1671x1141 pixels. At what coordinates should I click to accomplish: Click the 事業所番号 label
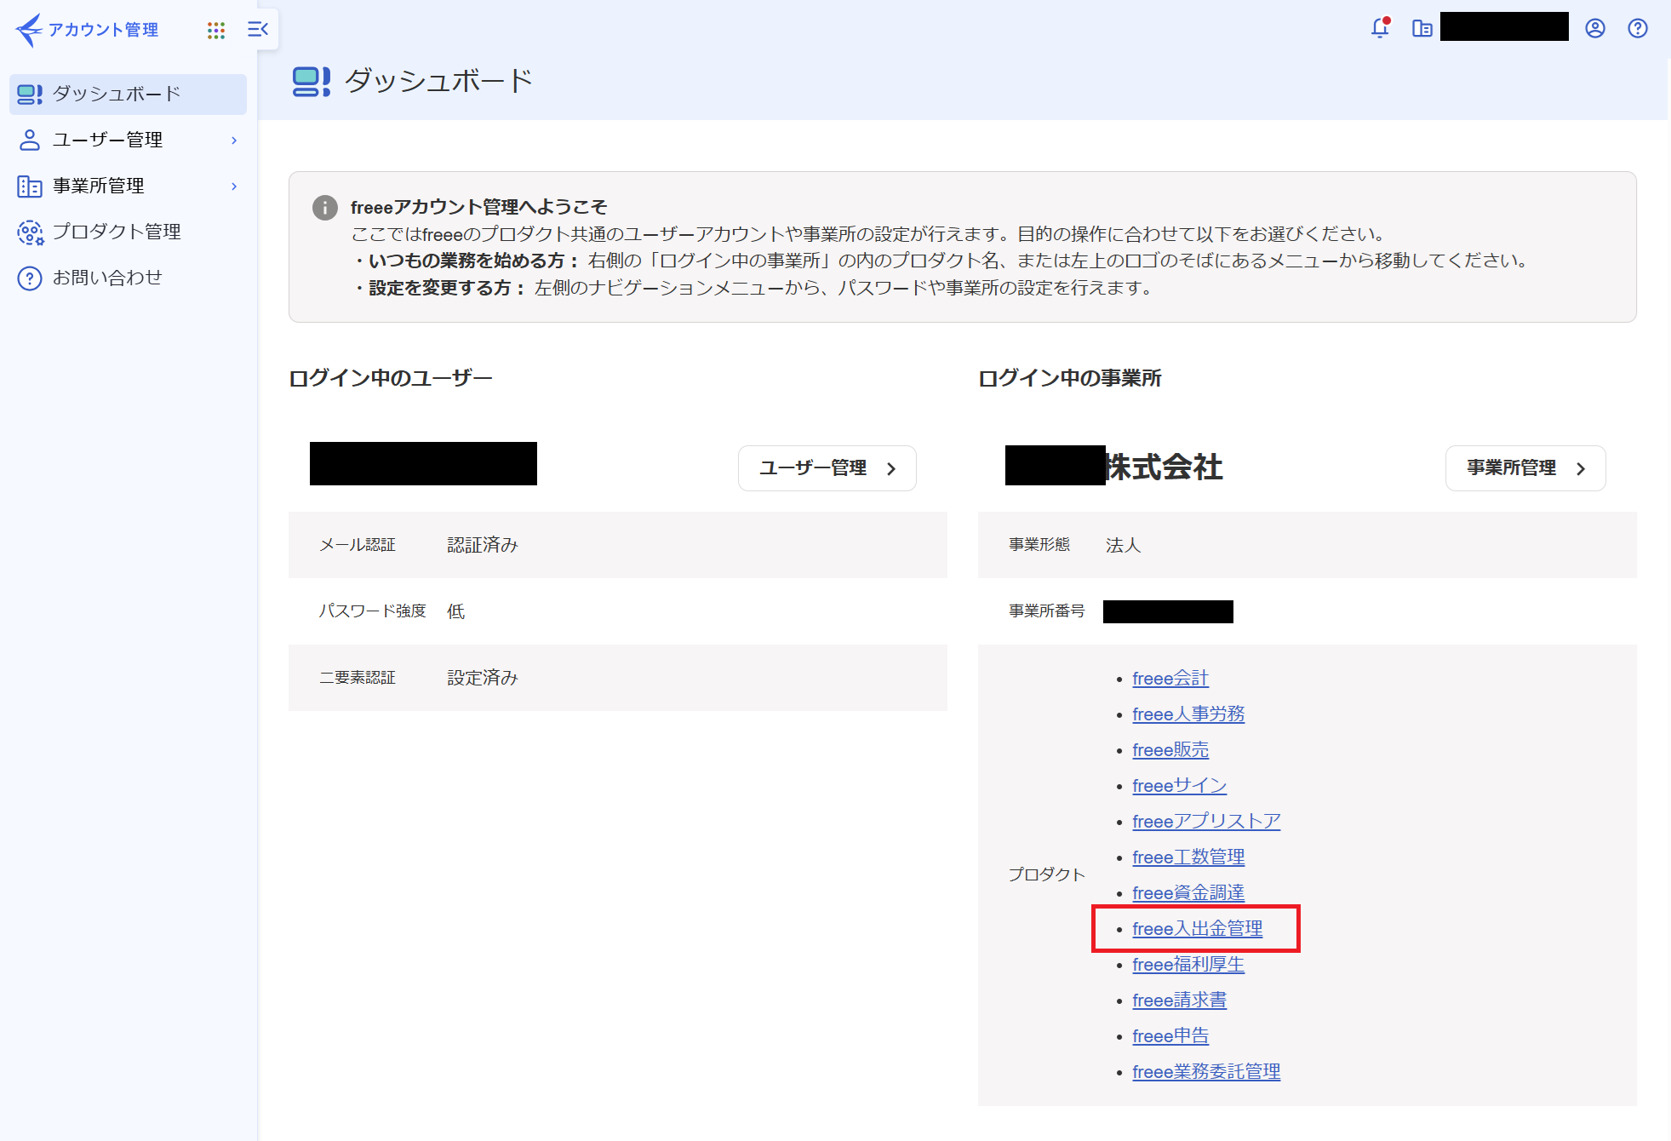(x=1047, y=611)
